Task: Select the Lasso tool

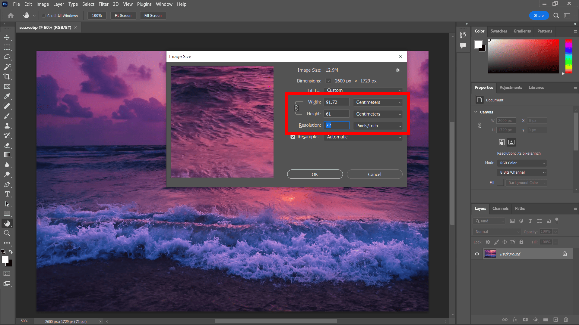Action: [x=7, y=57]
